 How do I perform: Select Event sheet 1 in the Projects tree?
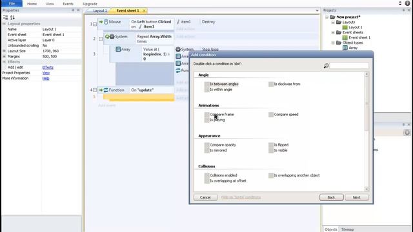(x=359, y=37)
